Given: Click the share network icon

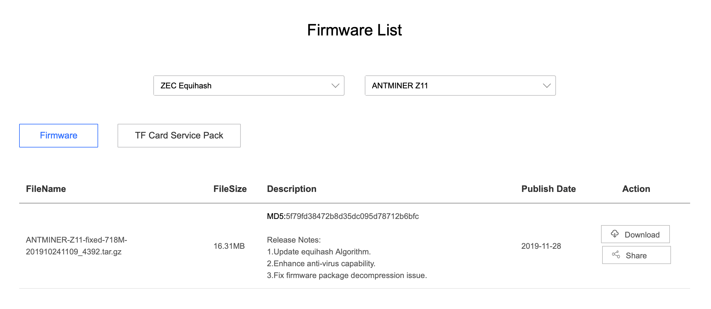Looking at the screenshot, I should coord(616,255).
